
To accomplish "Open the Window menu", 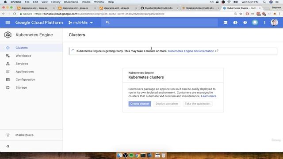I will pos(99,2).
